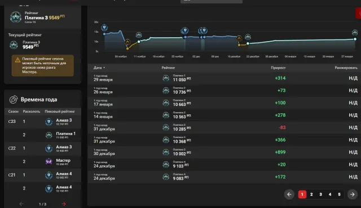Click the partially visible red button at top right
This screenshot has height=208, width=361.
click(x=358, y=14)
